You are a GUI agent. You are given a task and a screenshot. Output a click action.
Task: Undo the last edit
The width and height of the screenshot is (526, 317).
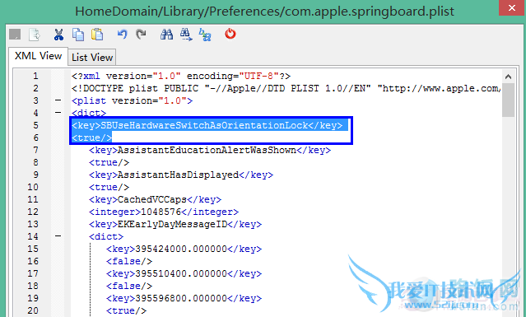(122, 35)
